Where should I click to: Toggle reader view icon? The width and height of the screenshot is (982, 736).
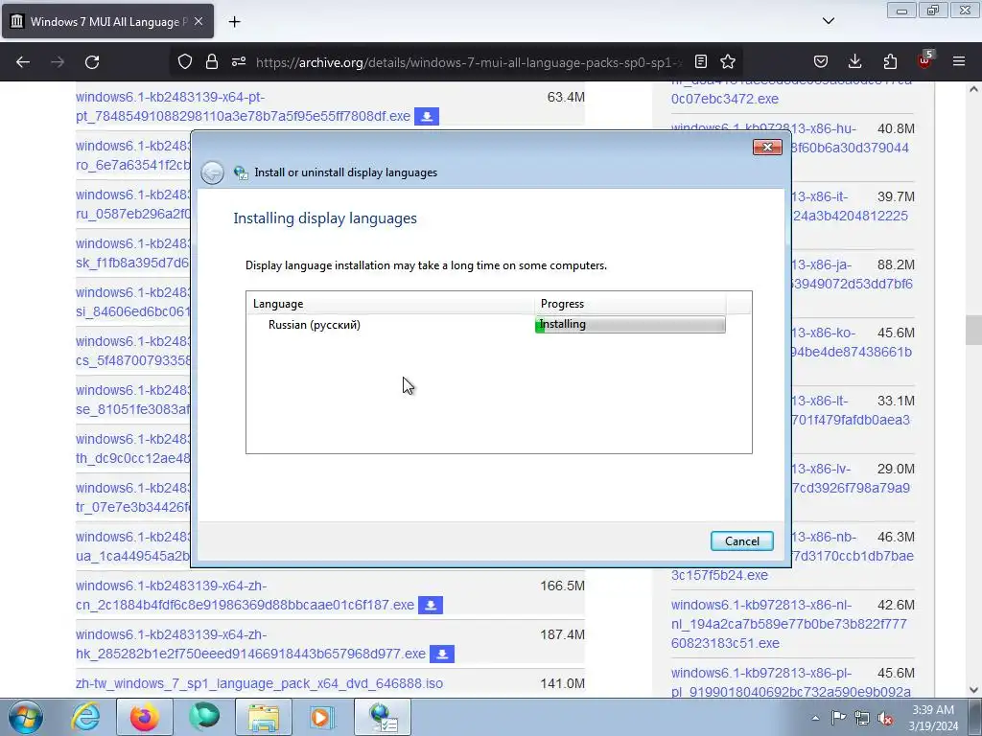tap(701, 61)
